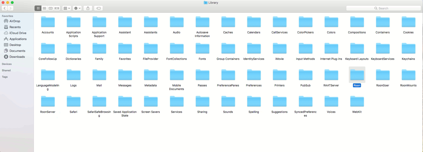
Task: Click the LanguageModeling folder label
Action: (48, 87)
